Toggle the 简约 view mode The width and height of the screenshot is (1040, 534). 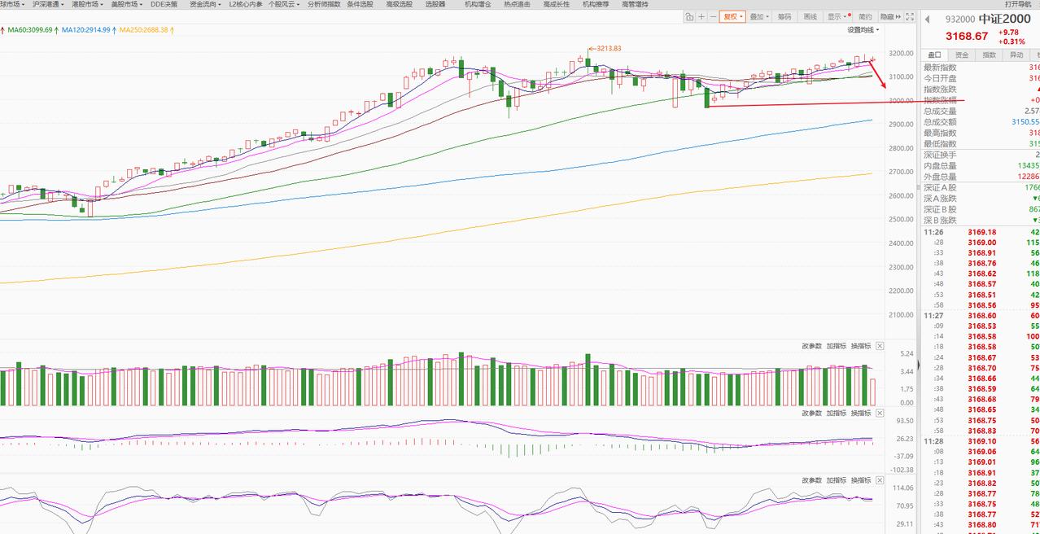click(x=864, y=16)
